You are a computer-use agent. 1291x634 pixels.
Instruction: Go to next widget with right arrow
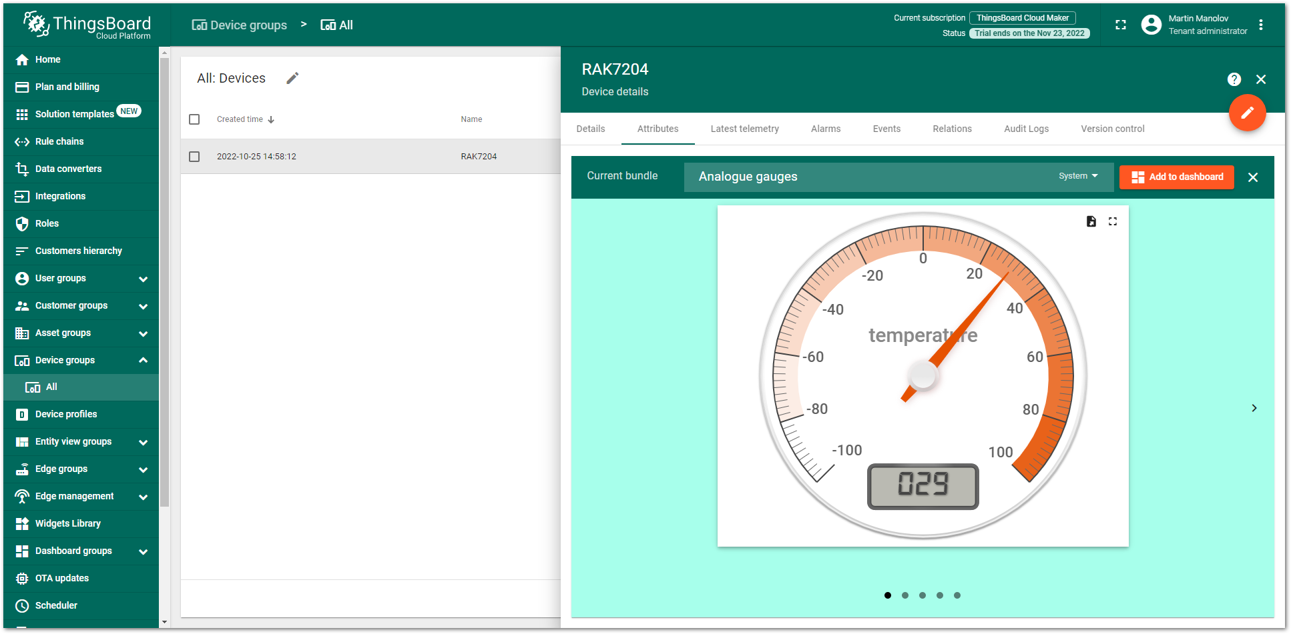1254,408
